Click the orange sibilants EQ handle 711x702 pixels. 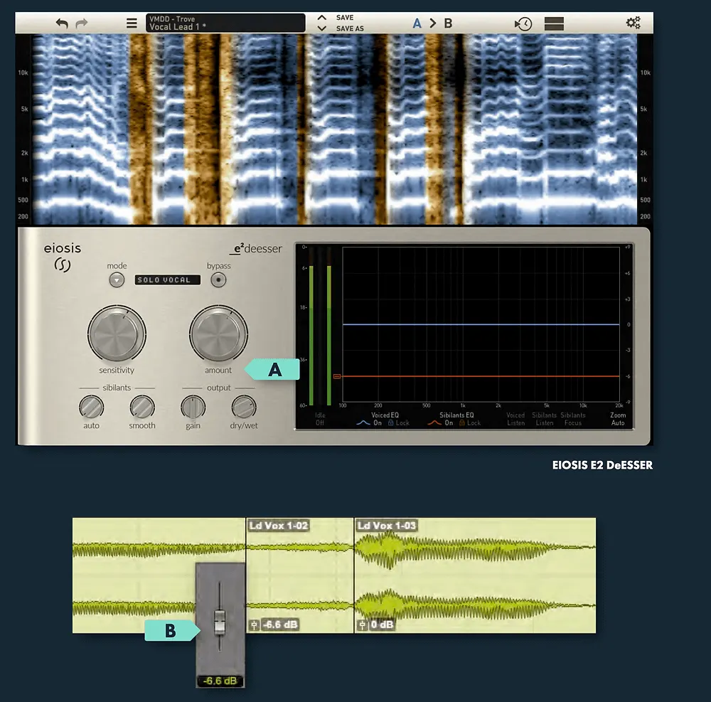tap(337, 376)
